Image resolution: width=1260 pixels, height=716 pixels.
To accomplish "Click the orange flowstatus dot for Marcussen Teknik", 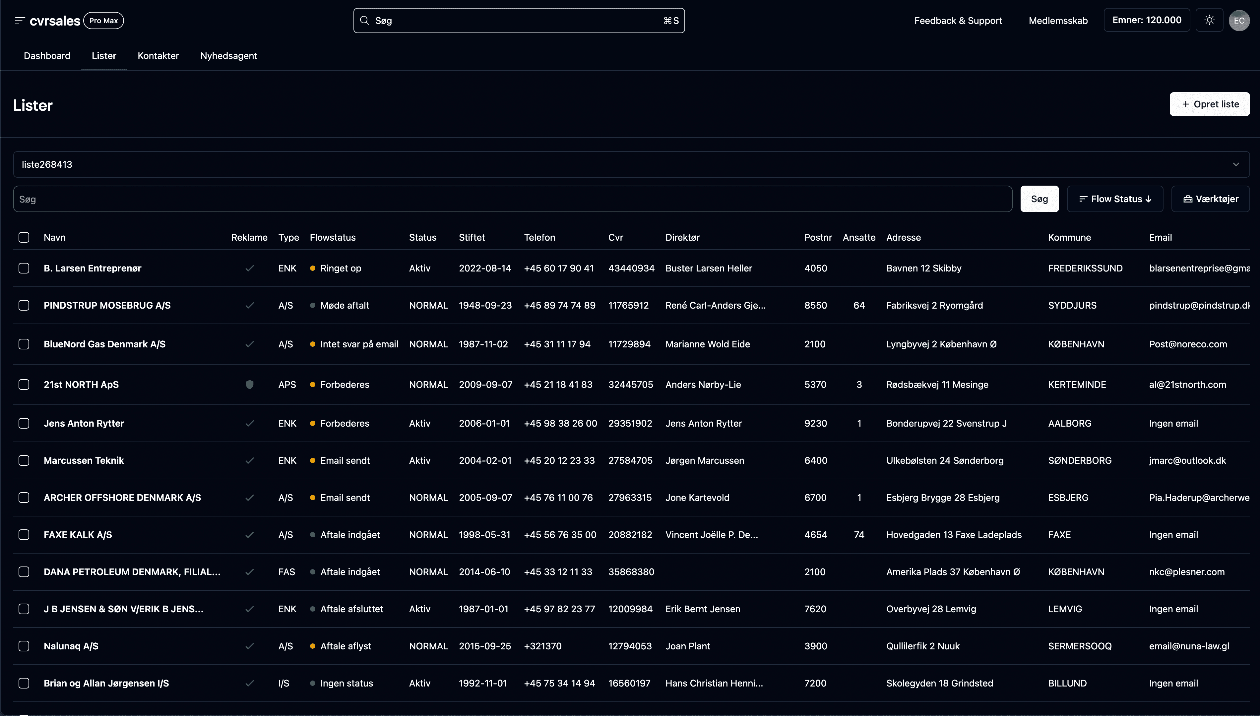I will (312, 461).
